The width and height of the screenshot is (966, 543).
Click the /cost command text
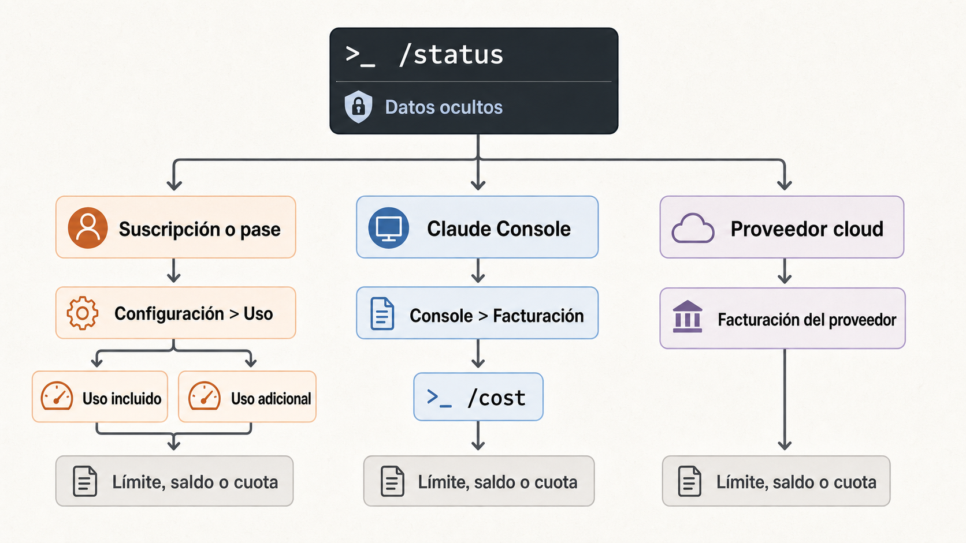click(496, 398)
